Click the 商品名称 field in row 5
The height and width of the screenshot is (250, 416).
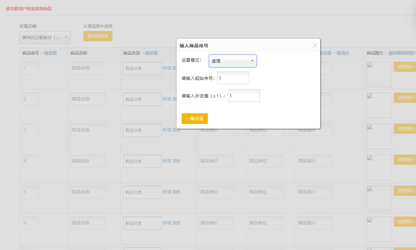88,192
